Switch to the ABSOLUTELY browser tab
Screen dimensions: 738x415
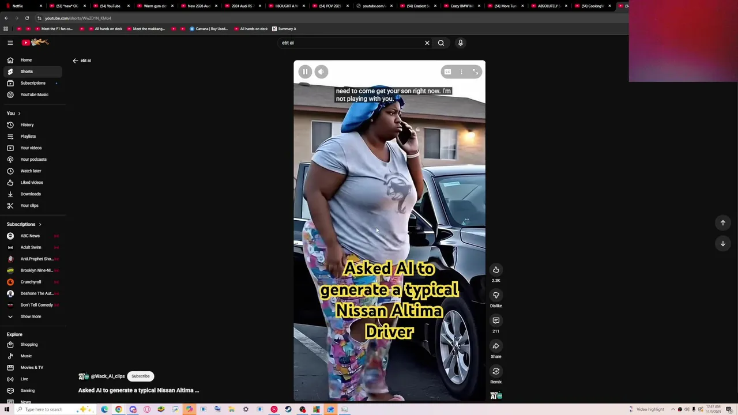[x=548, y=6]
